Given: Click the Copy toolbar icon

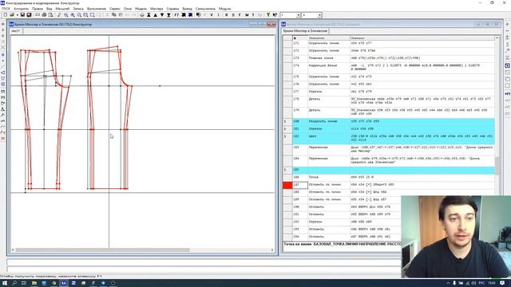Looking at the screenshot, I should pos(113,15).
